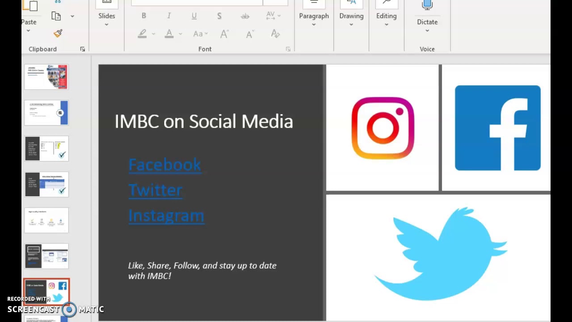The image size is (572, 322).
Task: Select the 'IMBC on Social Media' title
Action: (204, 121)
